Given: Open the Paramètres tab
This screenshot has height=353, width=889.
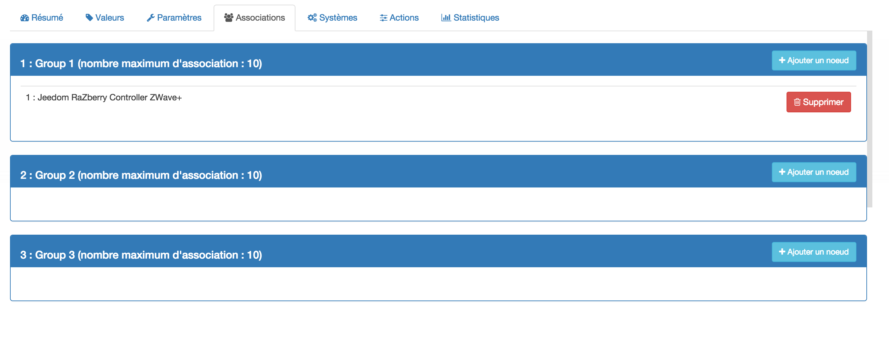Looking at the screenshot, I should tap(174, 18).
